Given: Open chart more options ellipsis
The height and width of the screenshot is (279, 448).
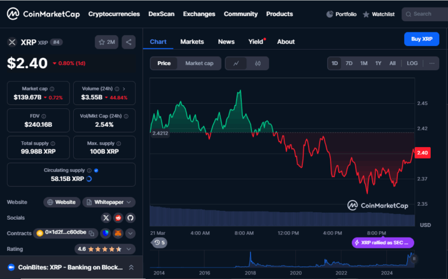Looking at the screenshot, I should pyautogui.click(x=432, y=63).
